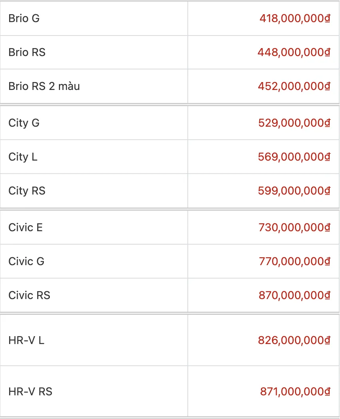Screen dimensions: 340x419
Task: Click the 871,000,000đ price
Action: [295, 391]
